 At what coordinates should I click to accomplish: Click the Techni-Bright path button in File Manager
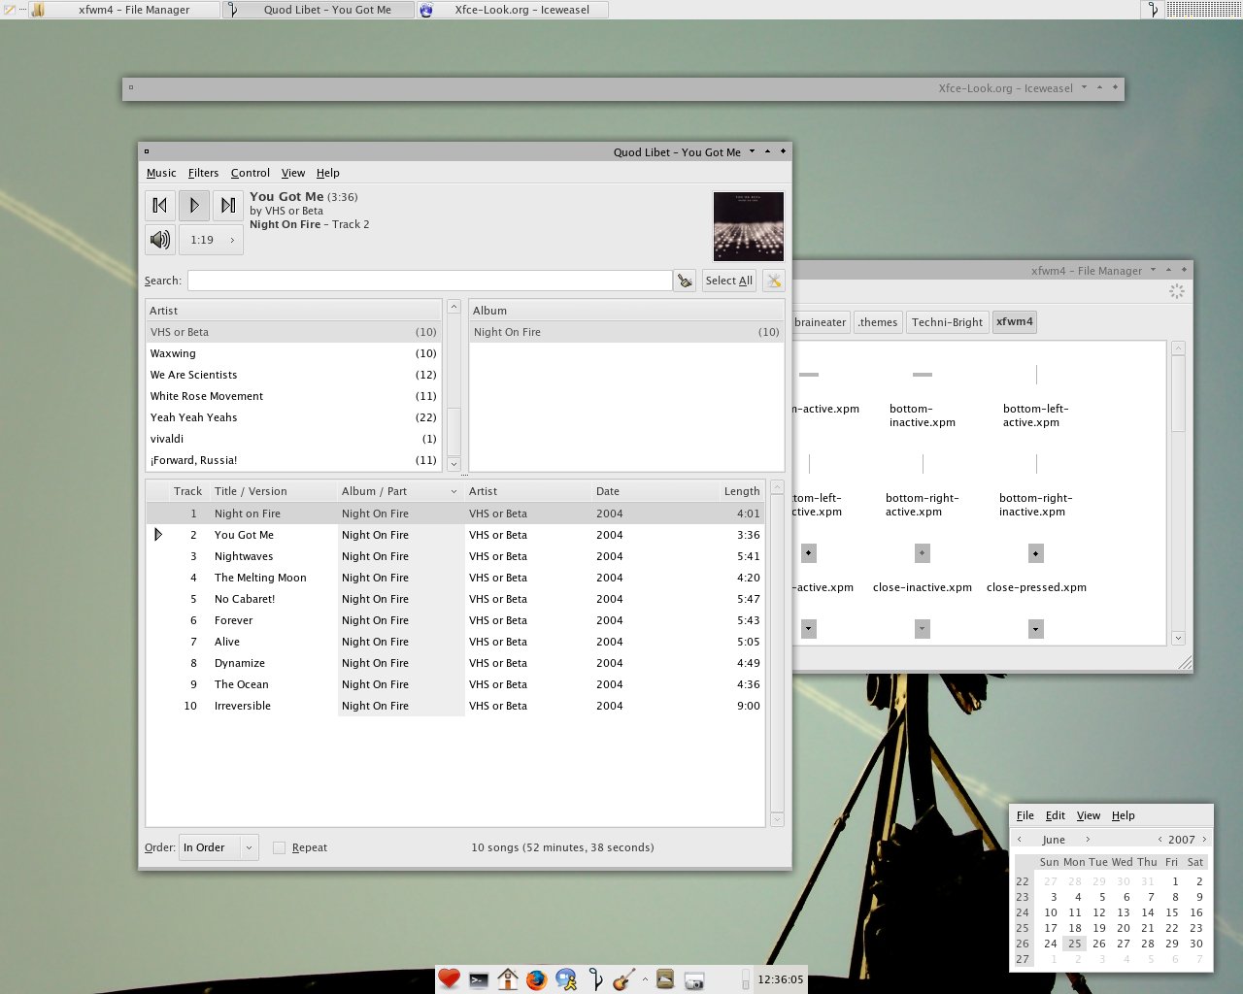click(x=947, y=322)
